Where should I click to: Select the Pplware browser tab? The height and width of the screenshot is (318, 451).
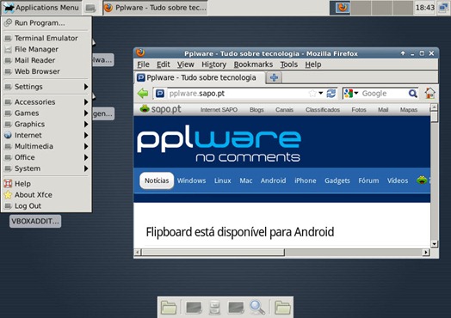pyautogui.click(x=200, y=77)
